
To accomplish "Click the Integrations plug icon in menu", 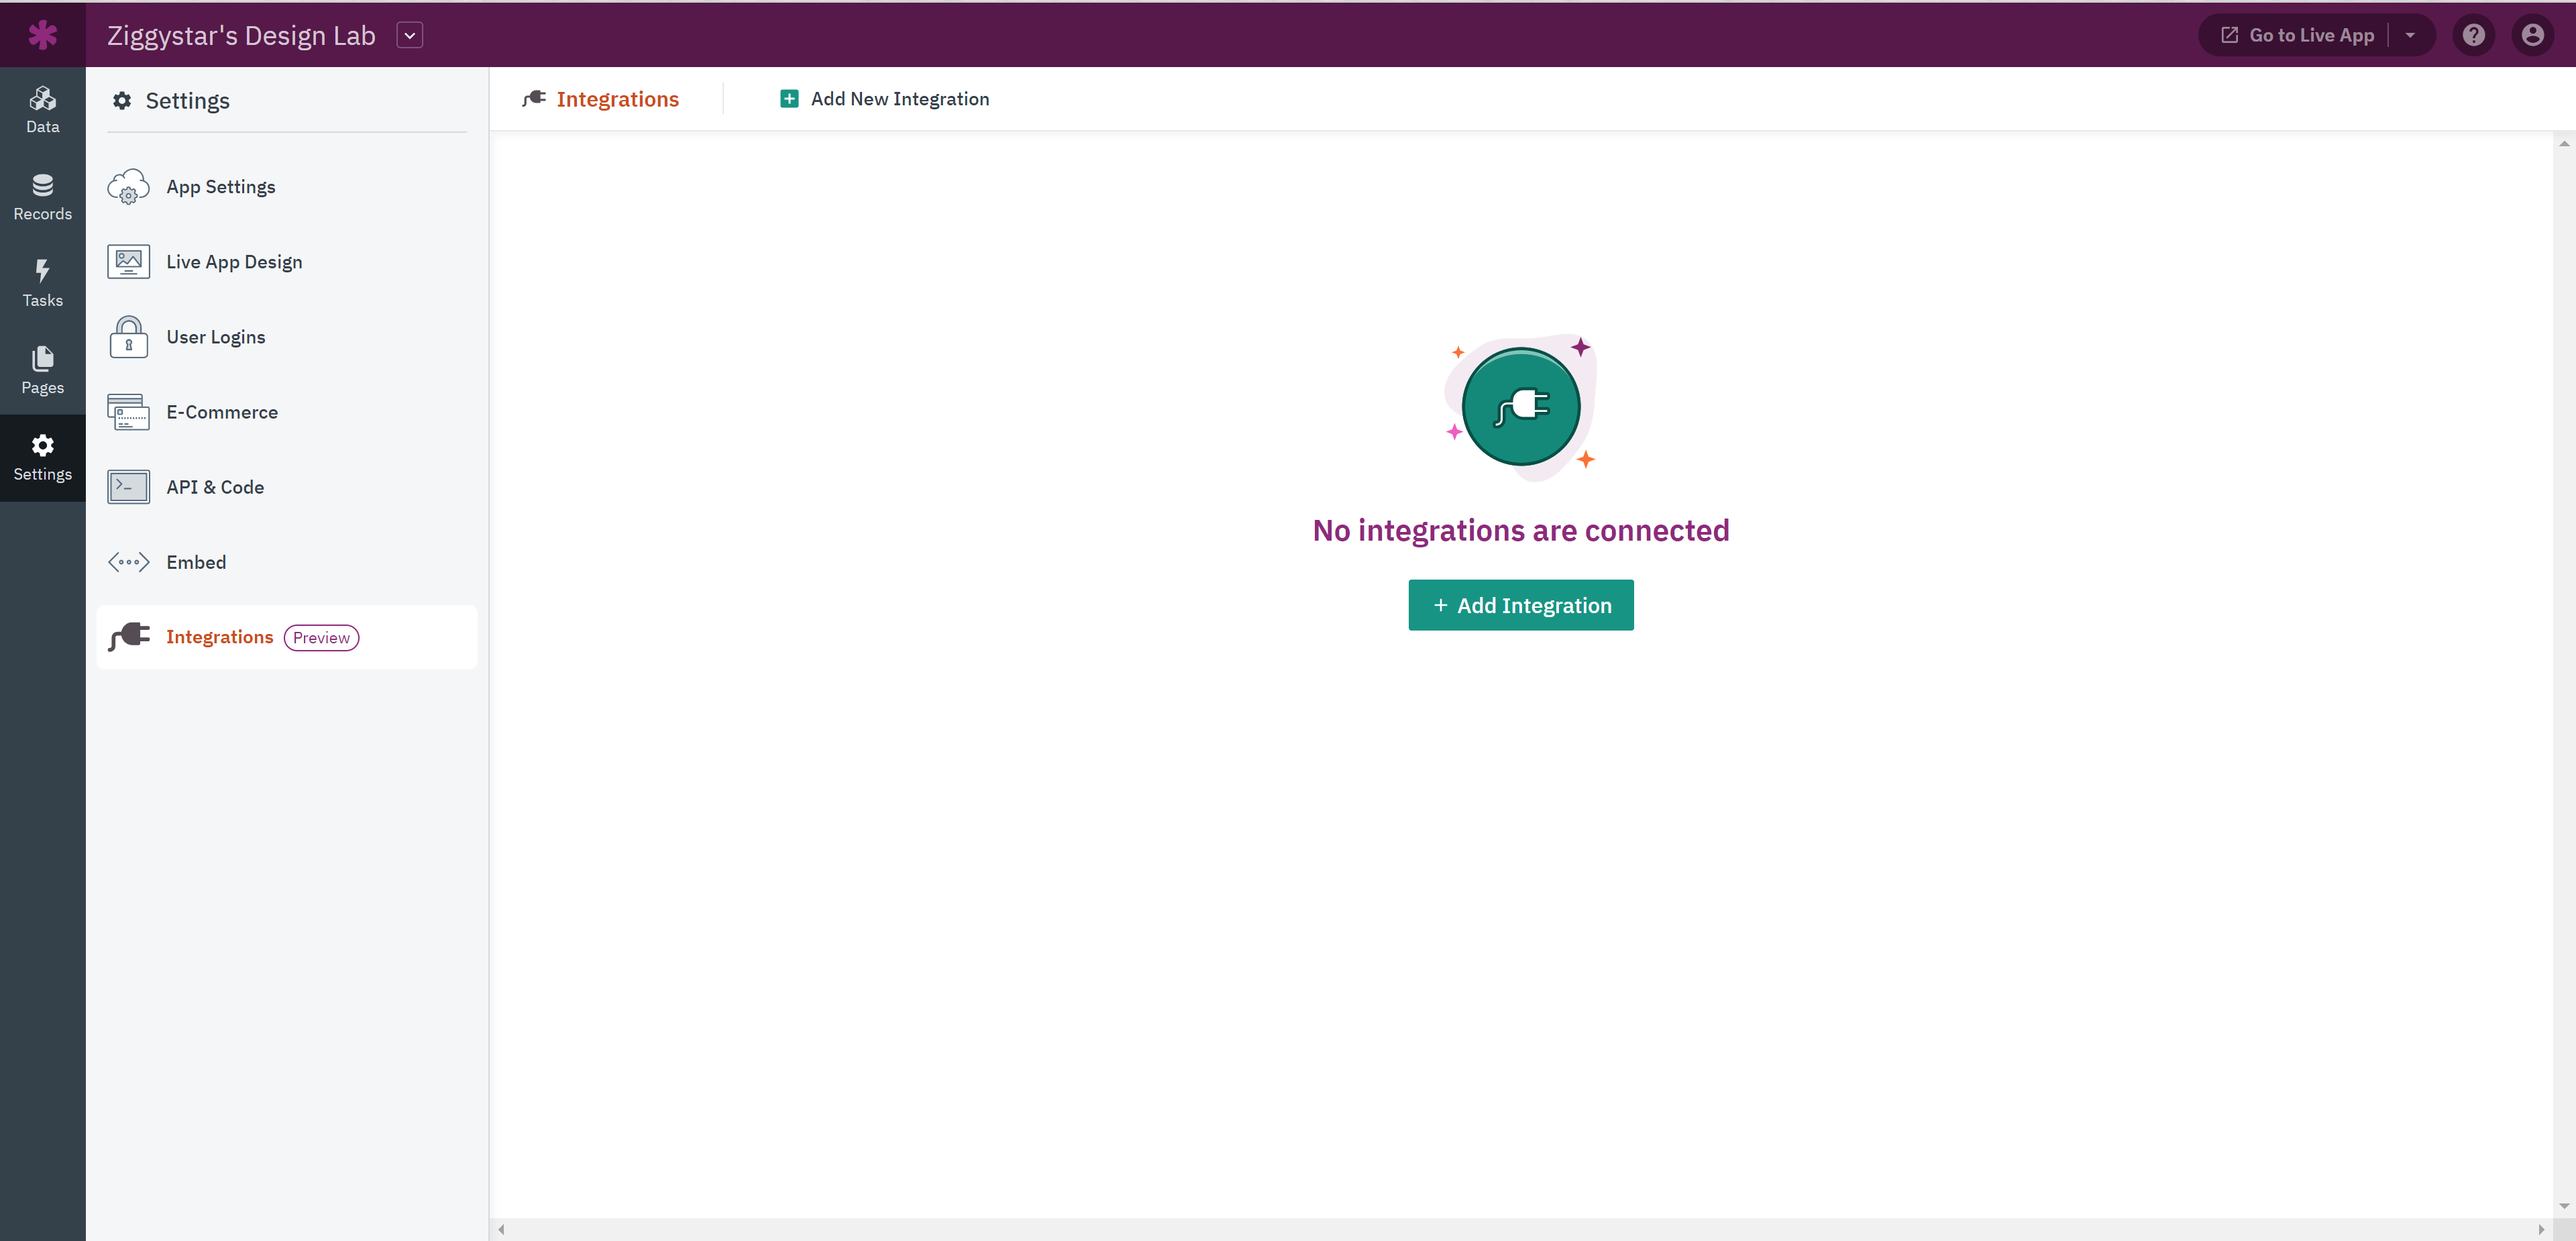I will click(x=128, y=637).
